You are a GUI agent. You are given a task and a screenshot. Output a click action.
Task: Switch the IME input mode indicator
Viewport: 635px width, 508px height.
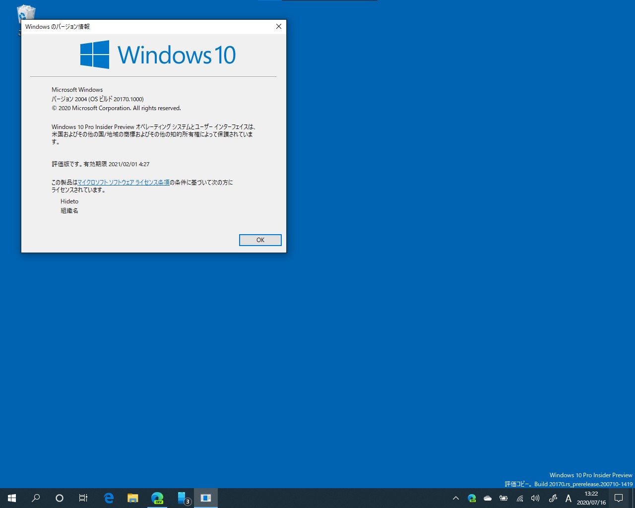pyautogui.click(x=569, y=498)
